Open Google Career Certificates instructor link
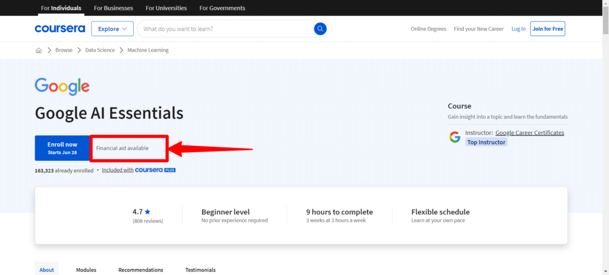This screenshot has height=275, width=609. click(530, 132)
